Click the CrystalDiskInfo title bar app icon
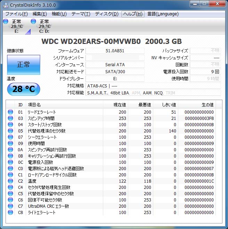 click(5, 5)
